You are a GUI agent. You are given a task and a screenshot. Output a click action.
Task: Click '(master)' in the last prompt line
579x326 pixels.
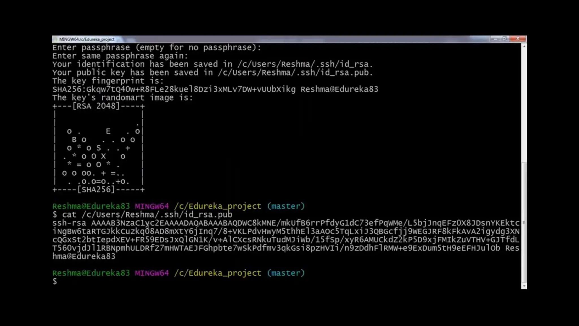(286, 273)
